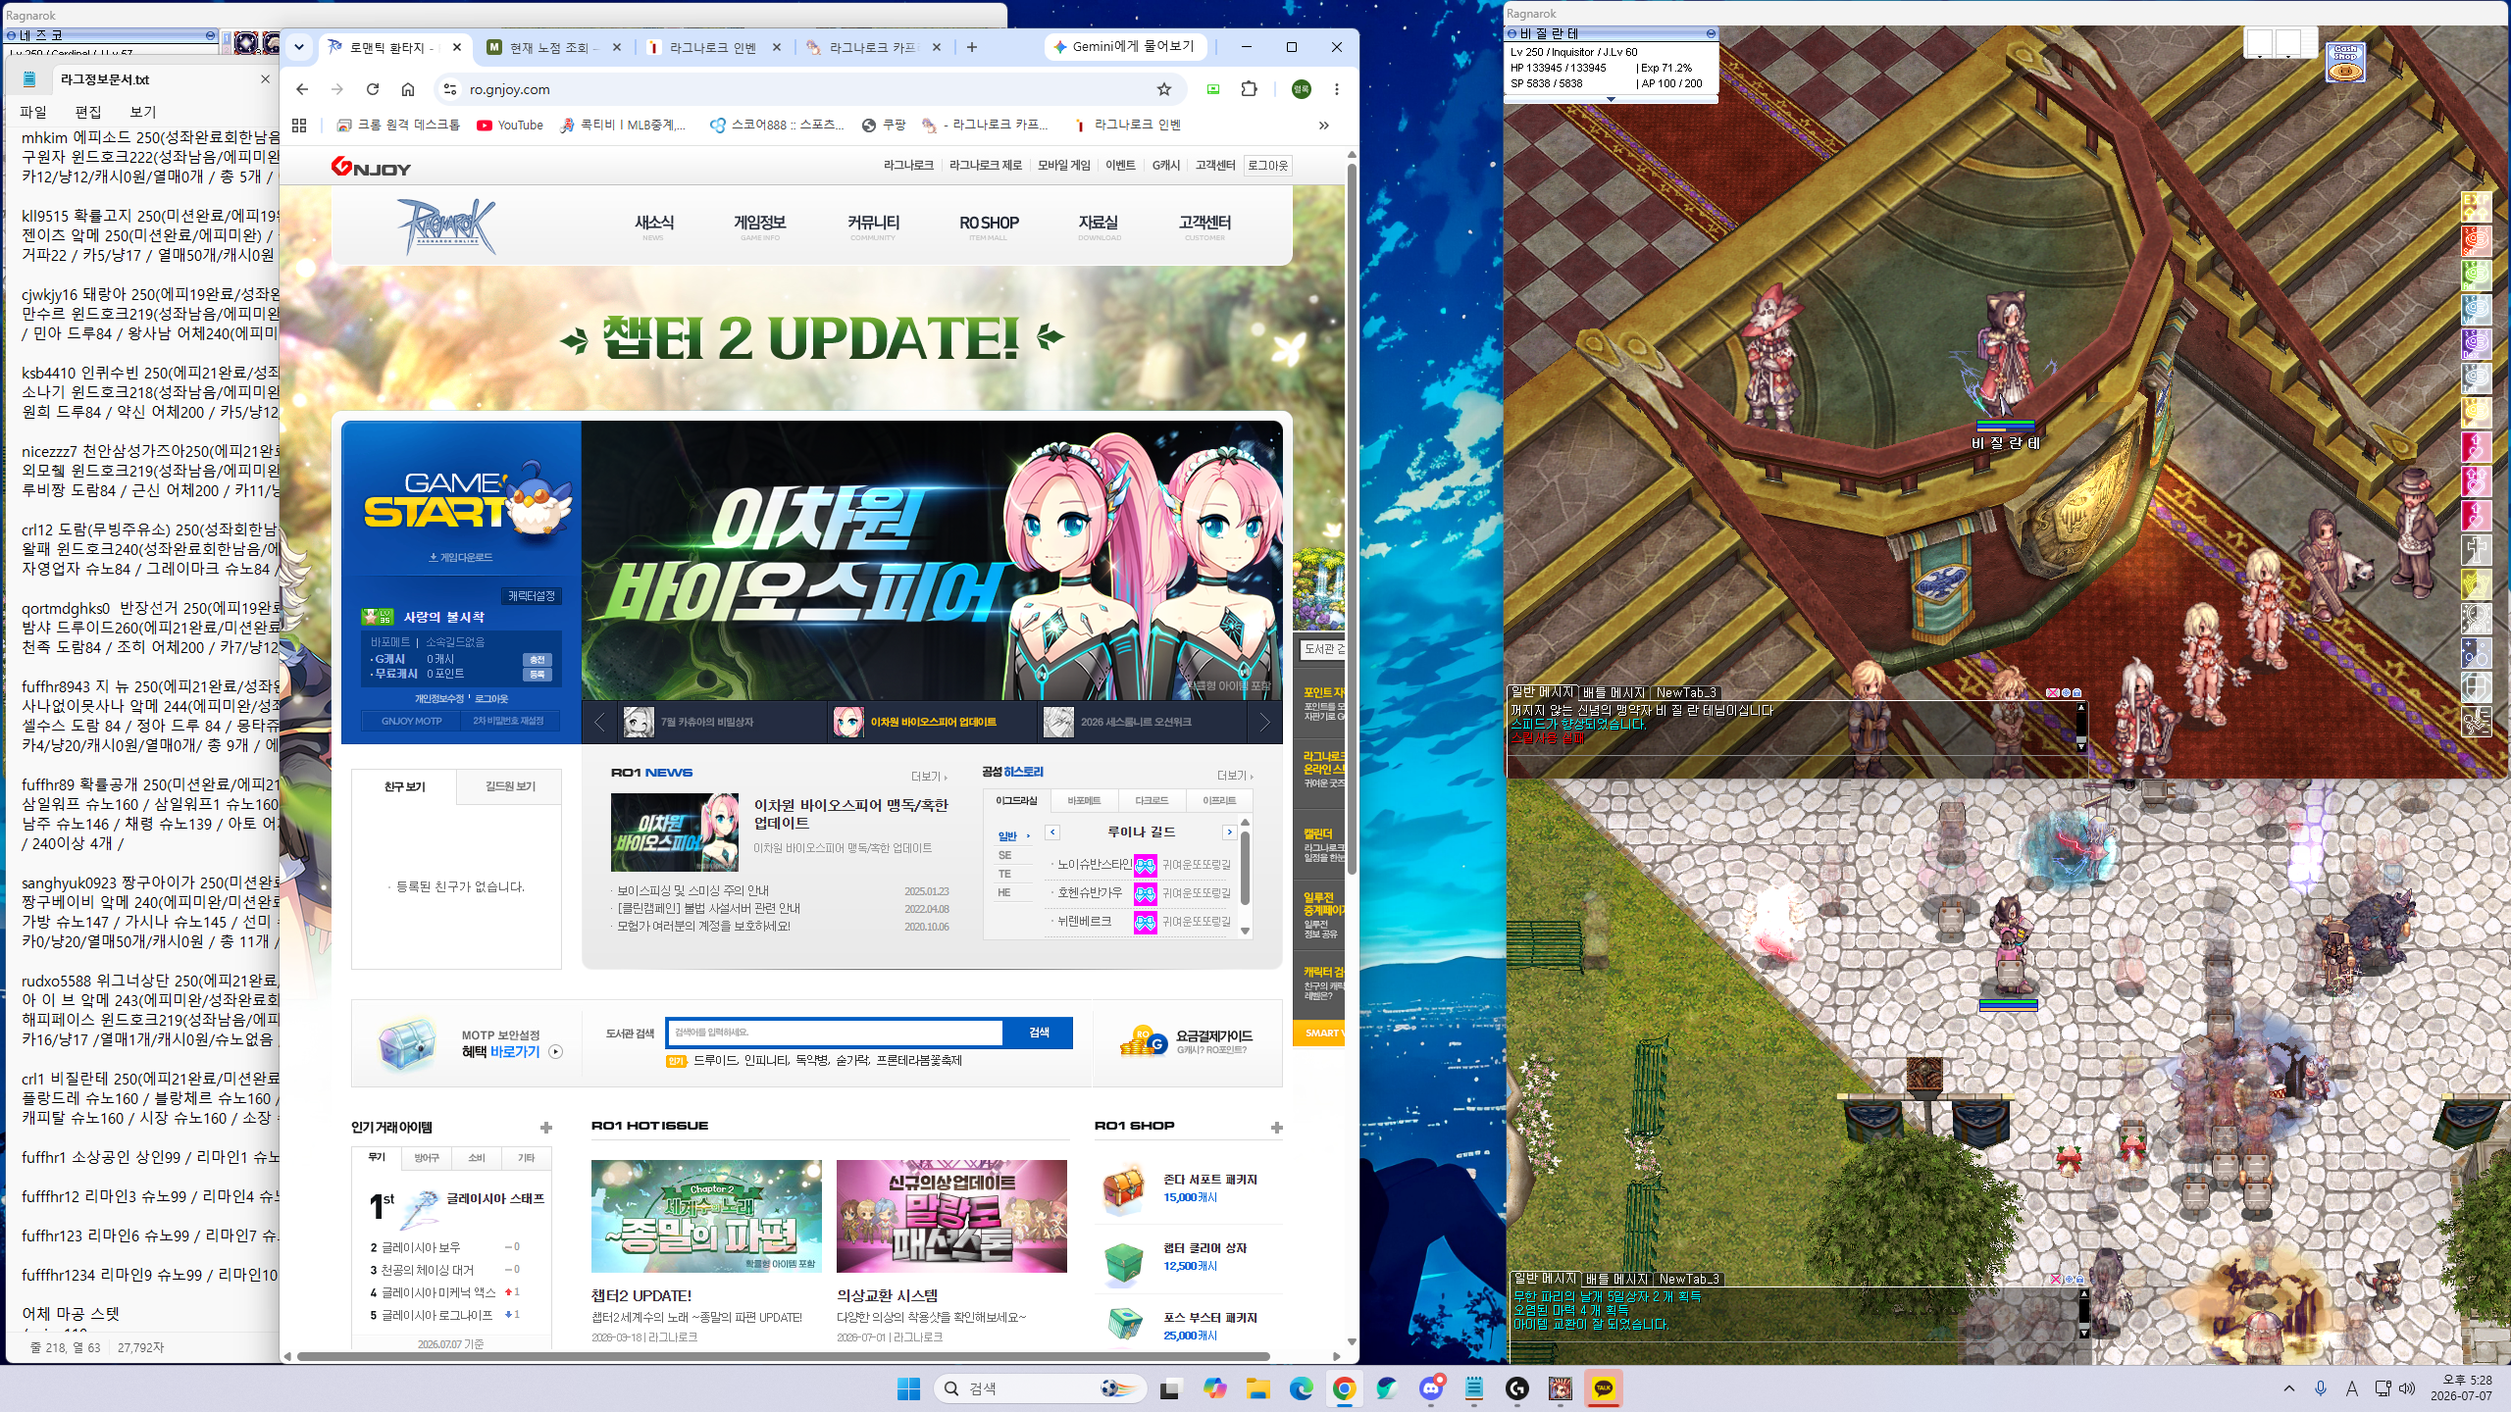Screen dimensions: 2511x1412
Task: Reload the ro.gnjoy.com page
Action: click(373, 89)
